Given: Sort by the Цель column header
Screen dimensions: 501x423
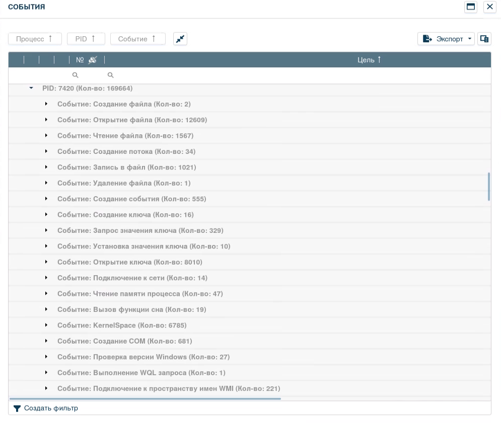Looking at the screenshot, I should click(x=369, y=60).
